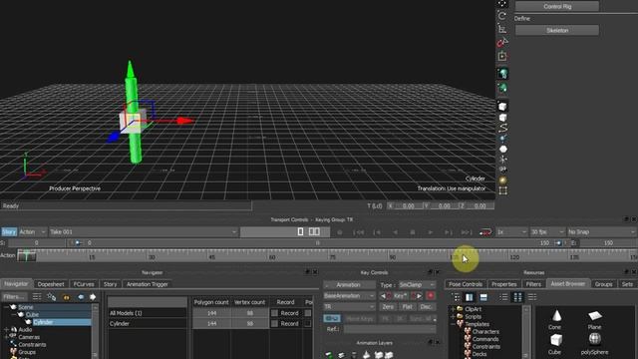The width and height of the screenshot is (638, 359).
Task: Click the Play button in Transport Controls
Action: [x=430, y=232]
